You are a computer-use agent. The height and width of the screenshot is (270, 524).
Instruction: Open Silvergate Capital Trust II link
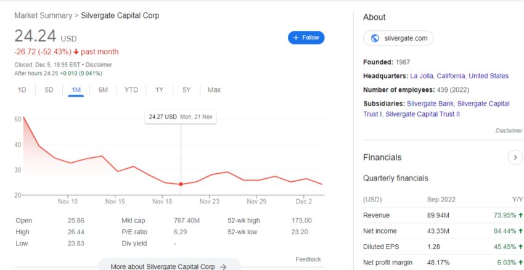coord(422,114)
